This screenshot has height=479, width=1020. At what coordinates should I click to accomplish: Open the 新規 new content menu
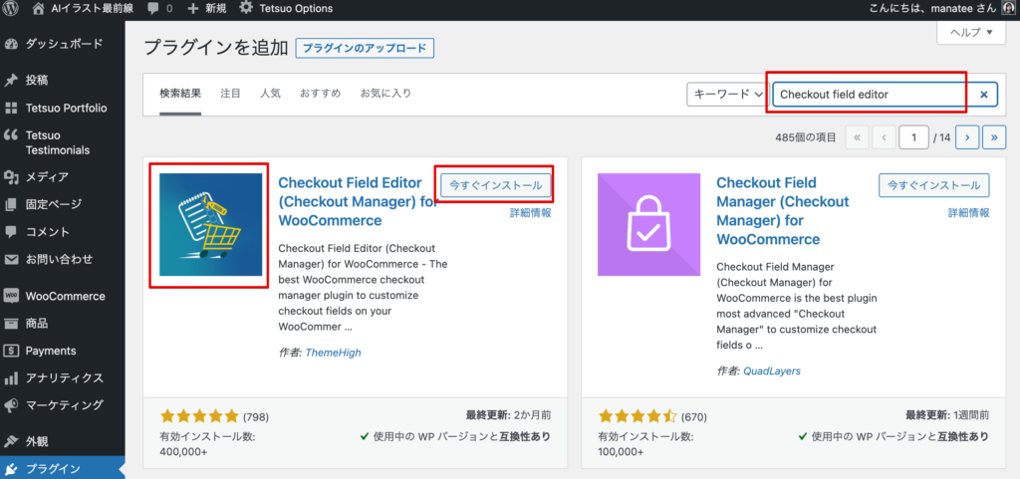click(206, 8)
